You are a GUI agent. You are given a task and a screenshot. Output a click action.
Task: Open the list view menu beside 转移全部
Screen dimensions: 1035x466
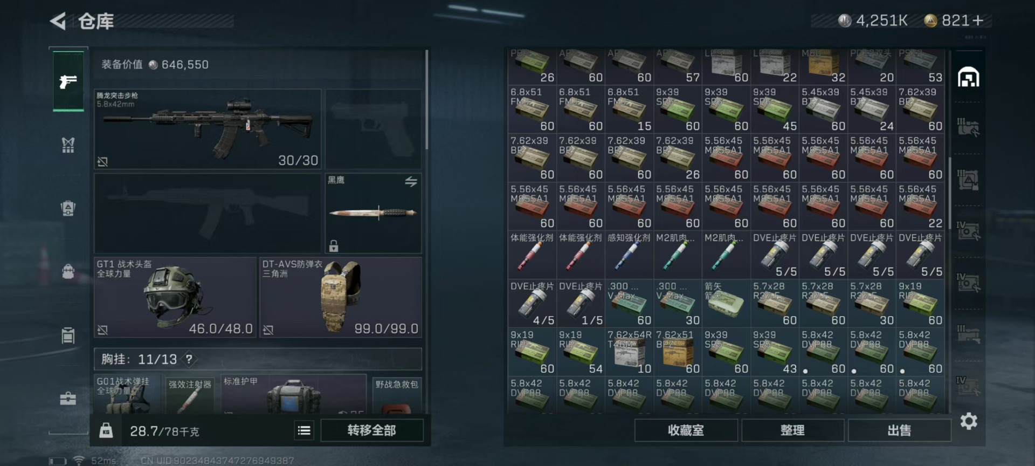[x=304, y=430]
